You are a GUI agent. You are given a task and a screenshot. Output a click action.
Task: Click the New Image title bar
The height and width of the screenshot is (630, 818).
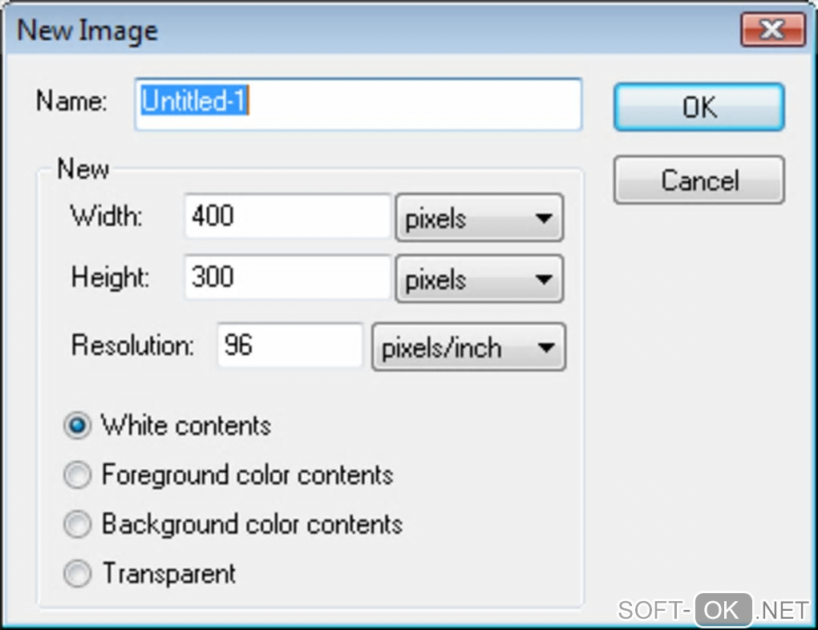coord(361,30)
